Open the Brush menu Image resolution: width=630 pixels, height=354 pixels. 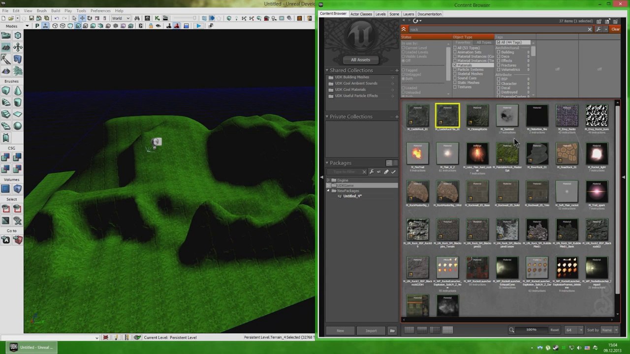click(41, 10)
